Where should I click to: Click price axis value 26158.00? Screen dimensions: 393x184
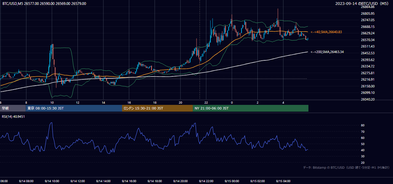click(367, 86)
